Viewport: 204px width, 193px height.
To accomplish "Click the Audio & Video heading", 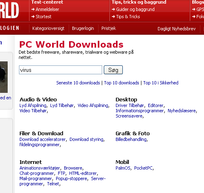I will pyautogui.click(x=38, y=99).
